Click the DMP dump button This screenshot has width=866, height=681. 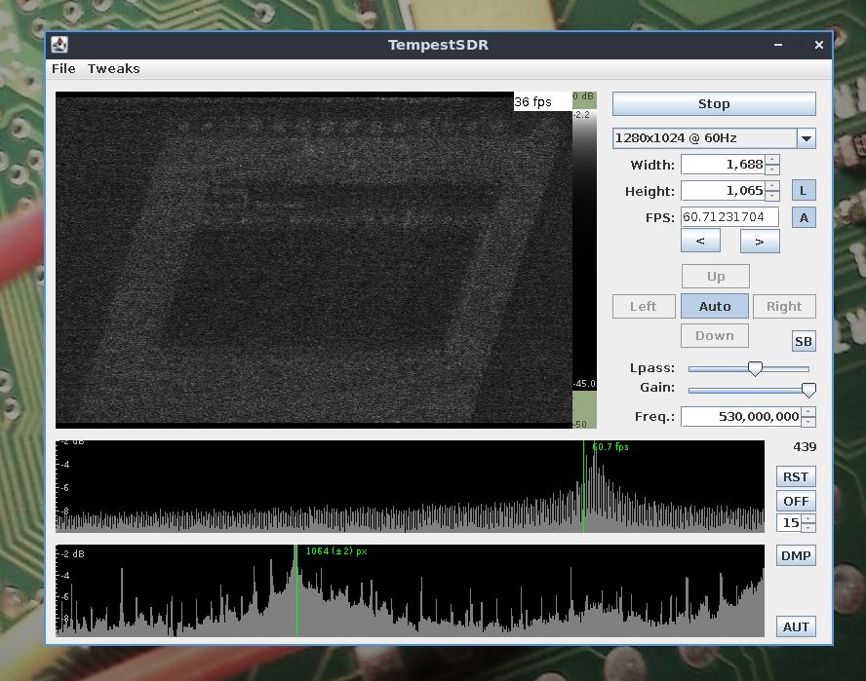pyautogui.click(x=796, y=555)
